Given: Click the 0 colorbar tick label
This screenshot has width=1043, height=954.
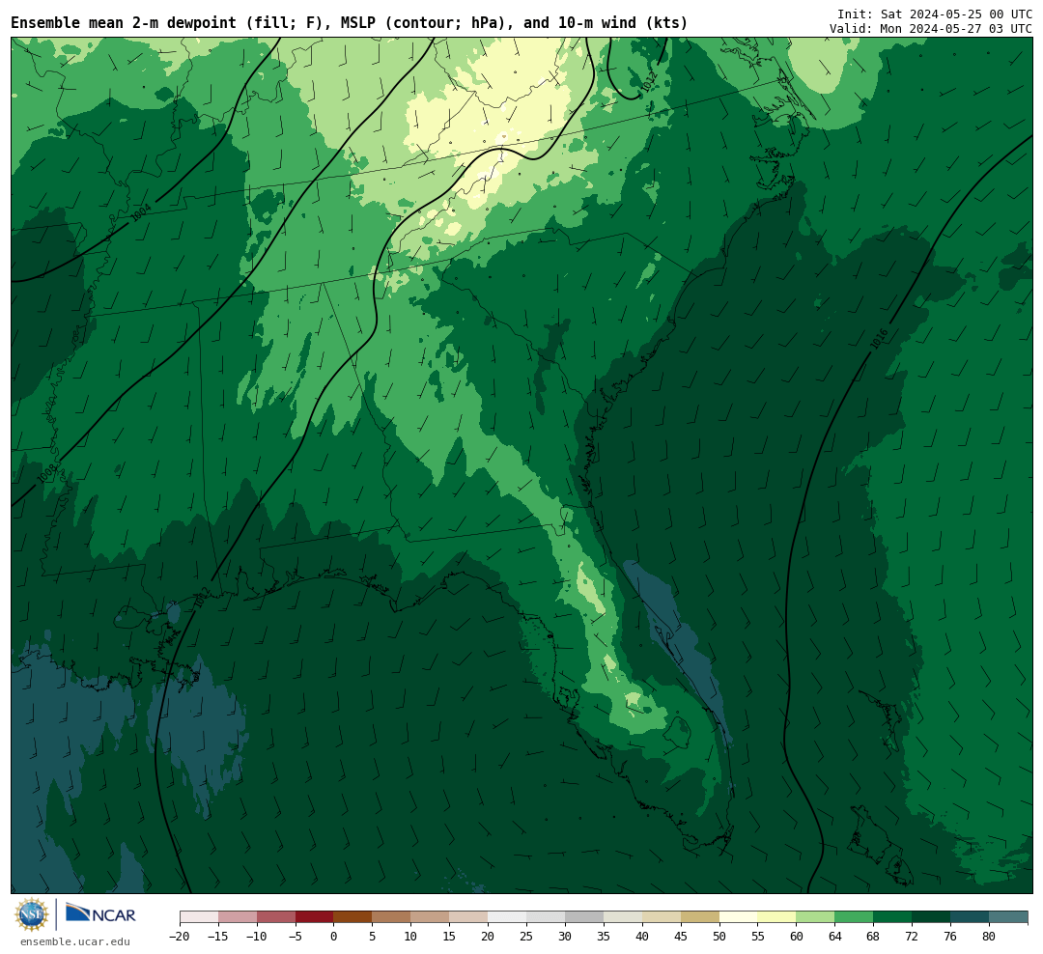Looking at the screenshot, I should (x=334, y=936).
